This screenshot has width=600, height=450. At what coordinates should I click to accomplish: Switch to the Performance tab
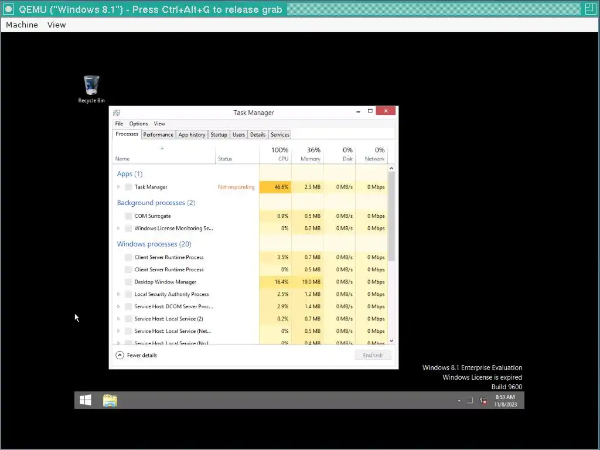coord(158,135)
